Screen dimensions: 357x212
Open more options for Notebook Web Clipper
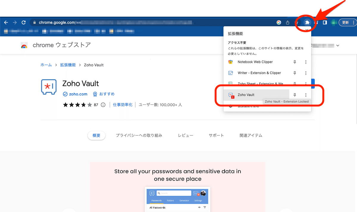click(306, 62)
